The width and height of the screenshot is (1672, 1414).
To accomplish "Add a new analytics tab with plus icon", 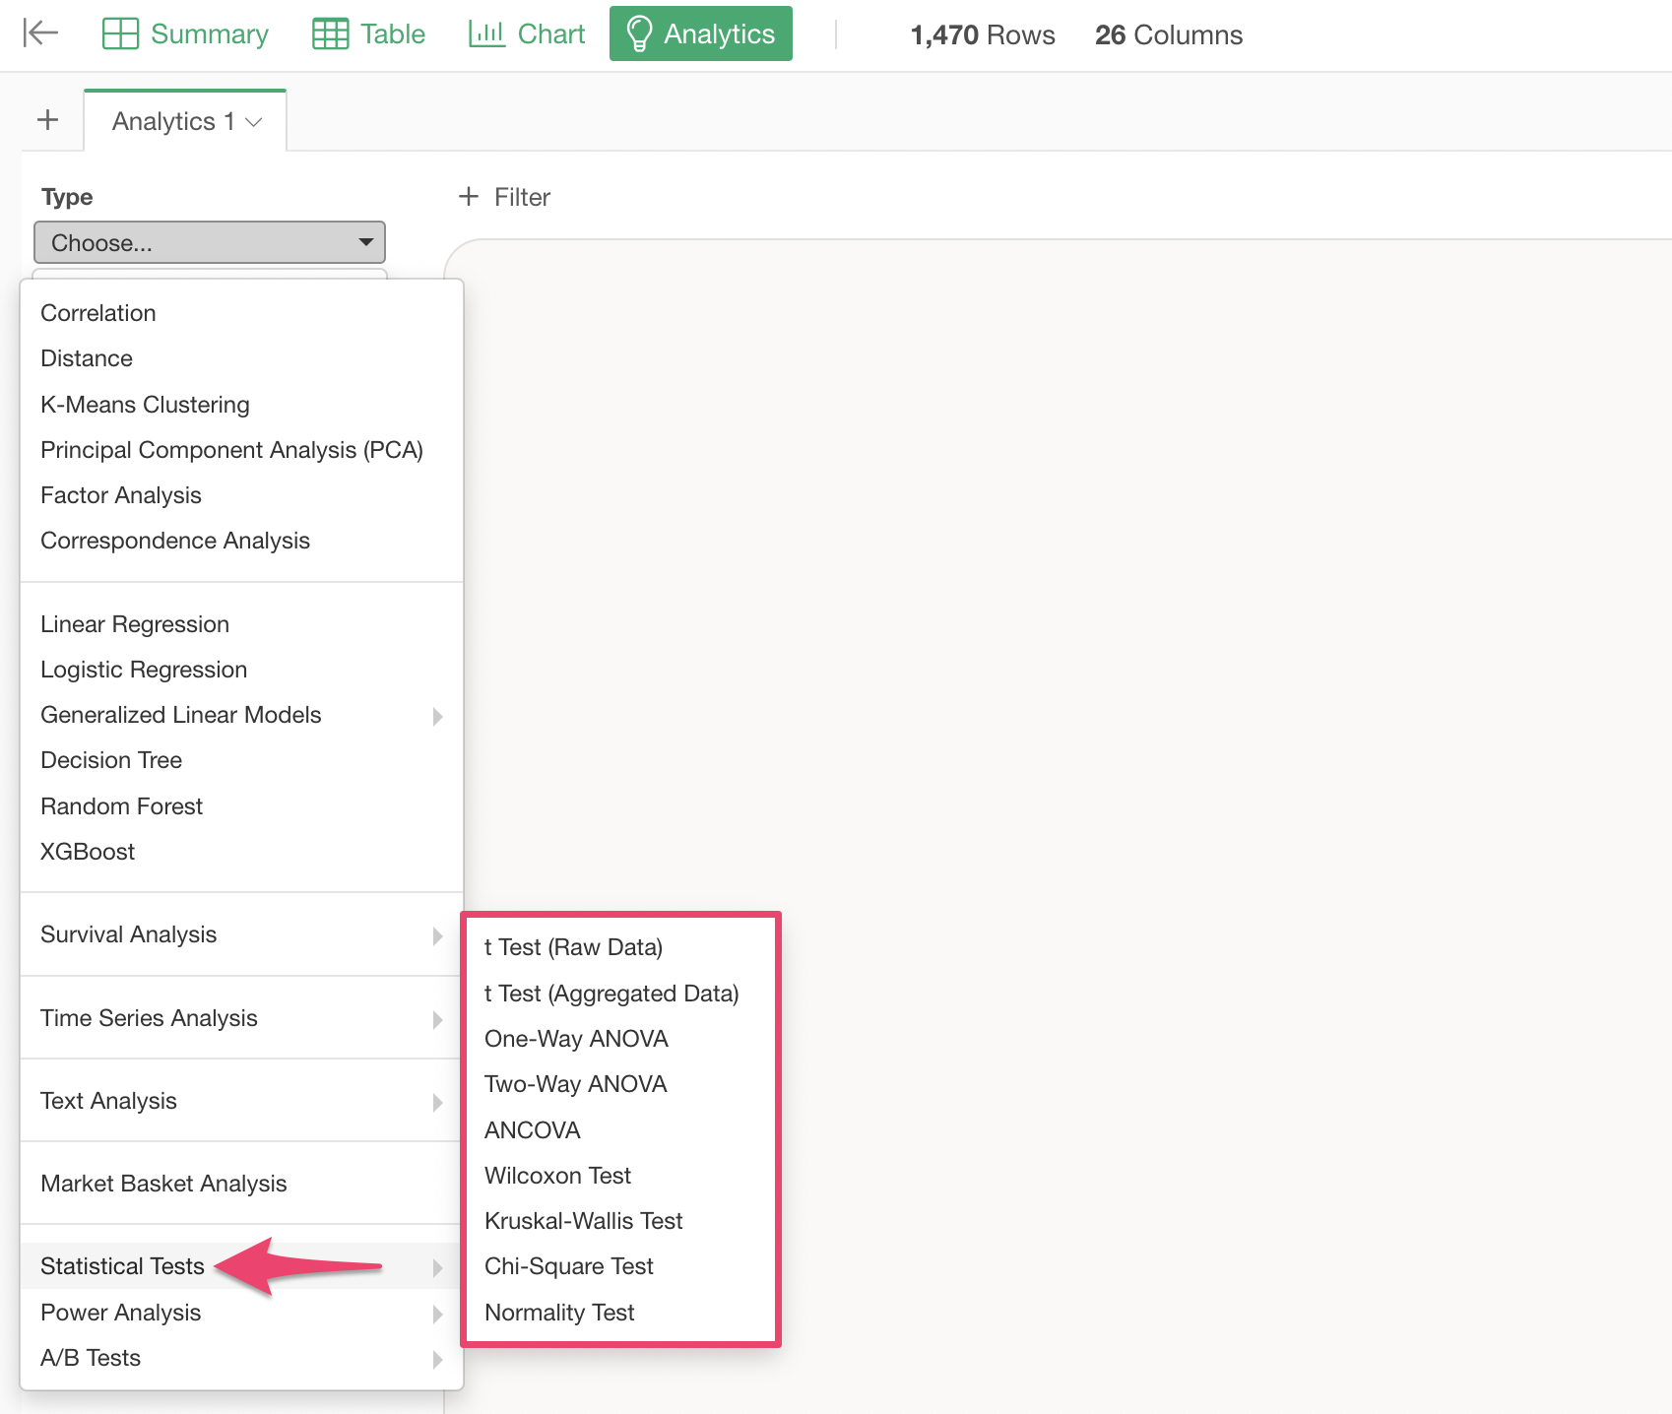I will pyautogui.click(x=47, y=120).
